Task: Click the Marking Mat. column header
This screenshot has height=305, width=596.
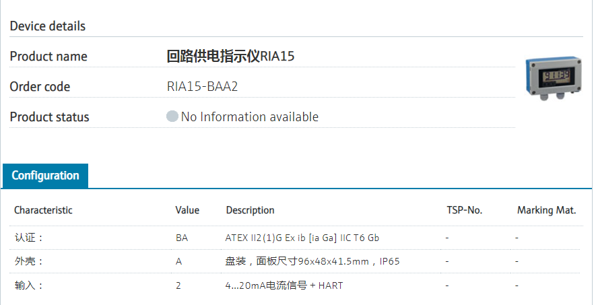Action: (x=546, y=210)
